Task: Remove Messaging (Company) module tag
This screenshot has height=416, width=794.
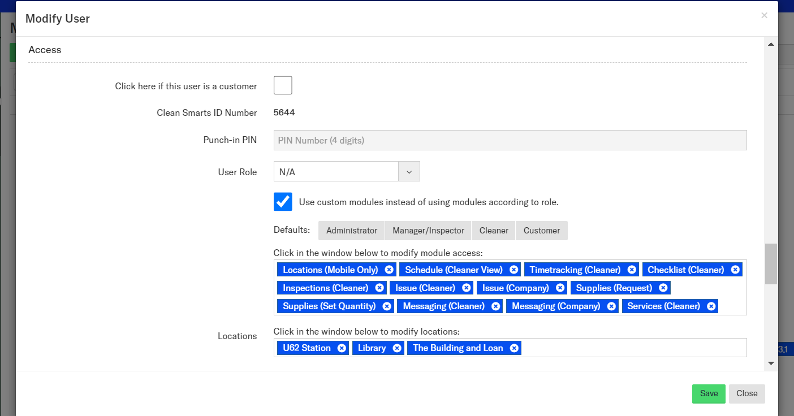Action: click(x=611, y=306)
